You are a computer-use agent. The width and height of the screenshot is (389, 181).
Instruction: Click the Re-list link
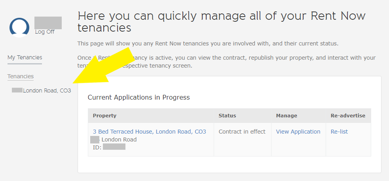pos(339,132)
